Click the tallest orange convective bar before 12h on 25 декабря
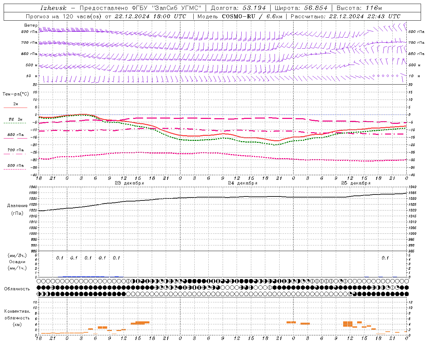This screenshot has height=341, width=426. [347, 324]
